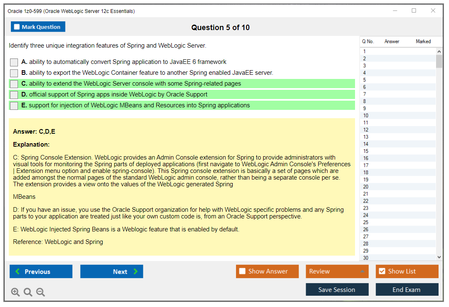449x307 pixels.
Task: Click the green left chevron on Previous
Action: (17, 271)
